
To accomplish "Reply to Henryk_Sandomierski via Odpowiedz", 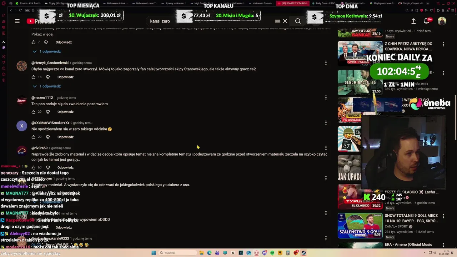I will 65,77.
